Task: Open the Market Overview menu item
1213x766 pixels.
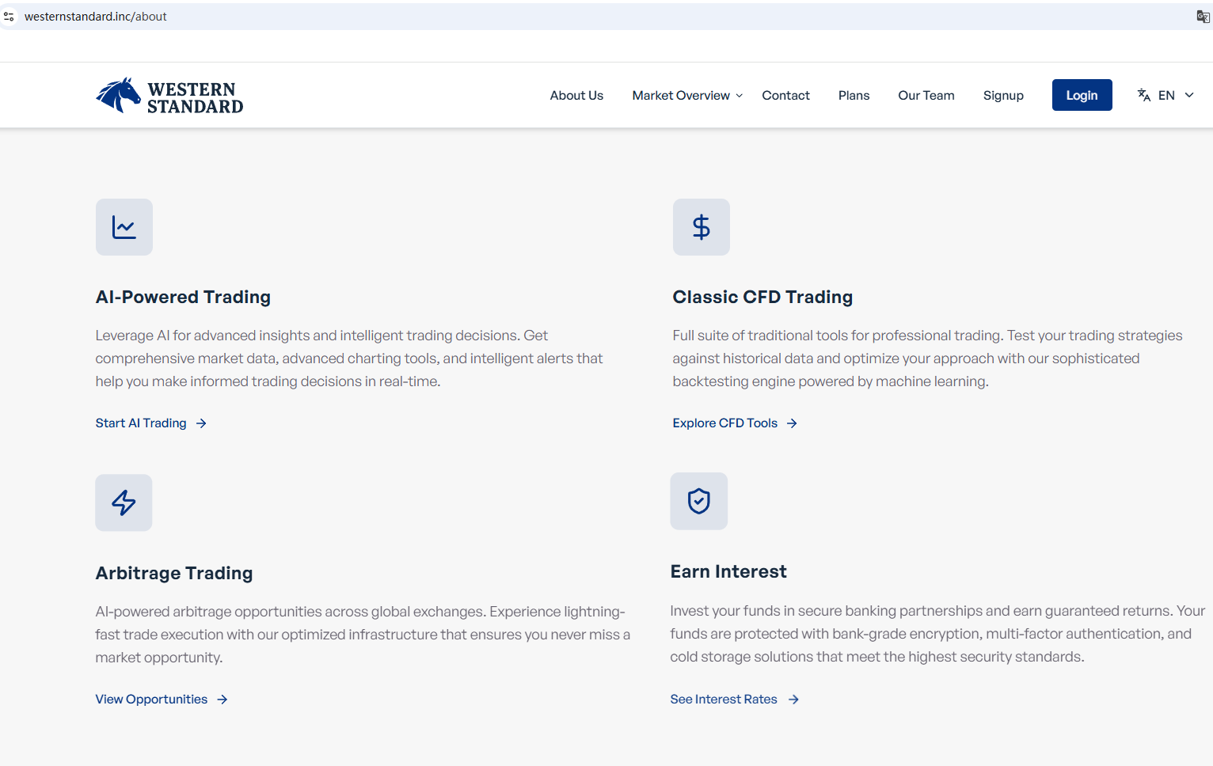Action: click(x=681, y=95)
